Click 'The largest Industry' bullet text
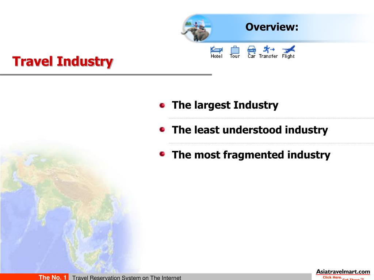 coord(225,105)
